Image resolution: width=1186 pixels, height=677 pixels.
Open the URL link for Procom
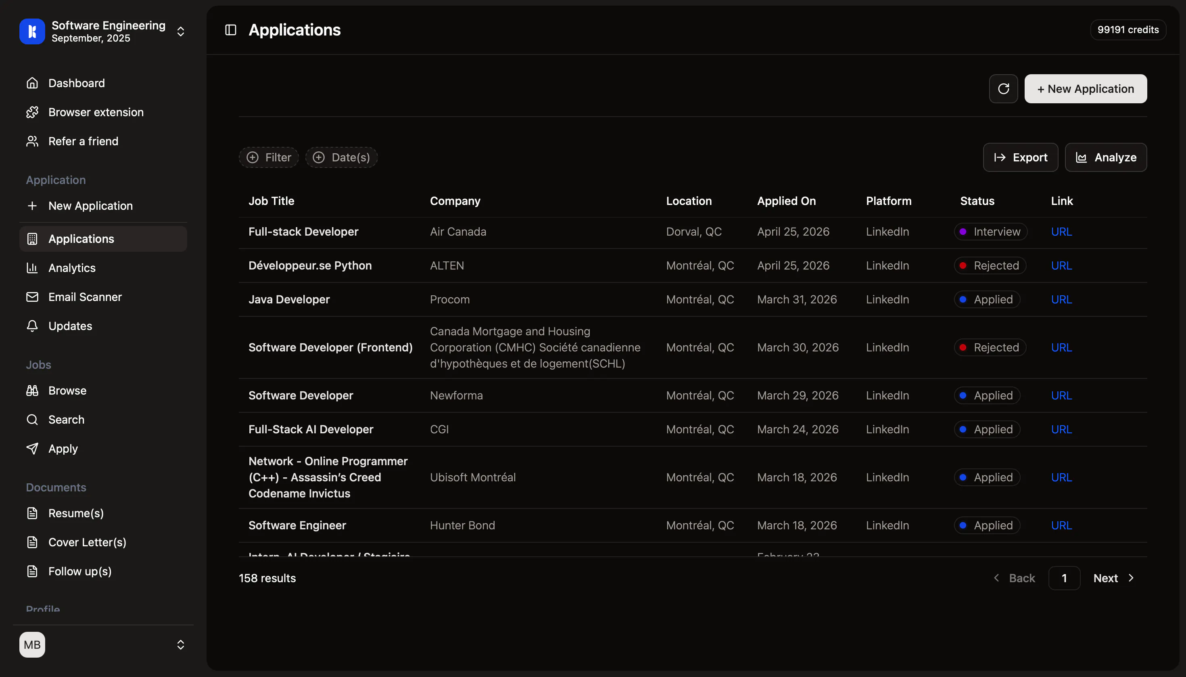point(1061,299)
